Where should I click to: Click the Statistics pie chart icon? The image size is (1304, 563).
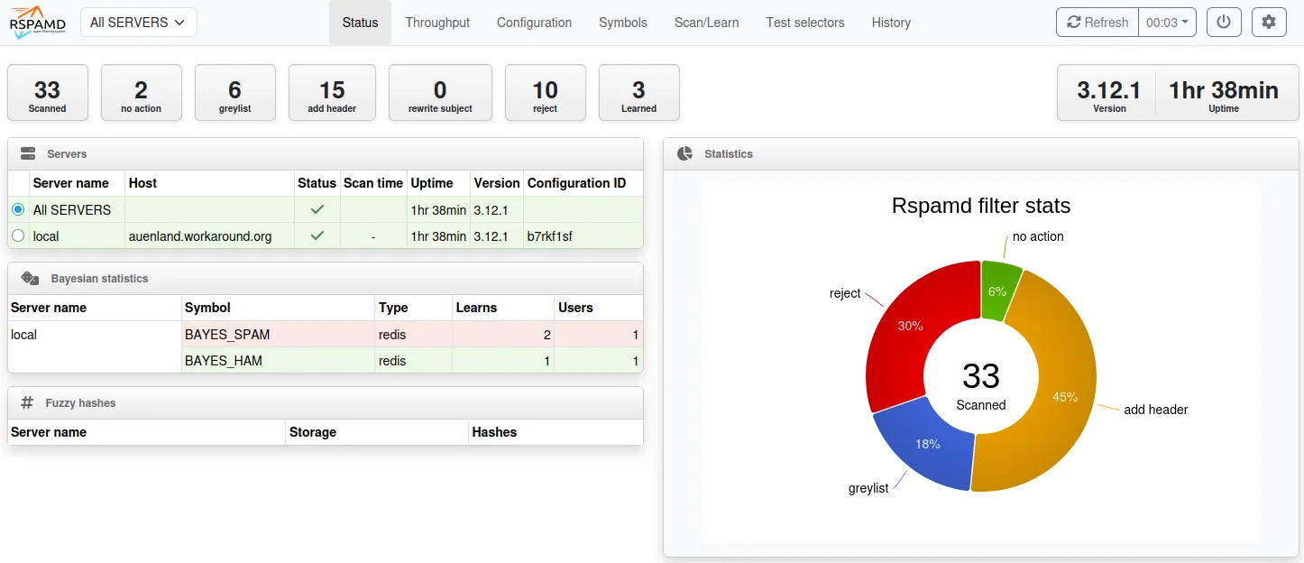(684, 154)
